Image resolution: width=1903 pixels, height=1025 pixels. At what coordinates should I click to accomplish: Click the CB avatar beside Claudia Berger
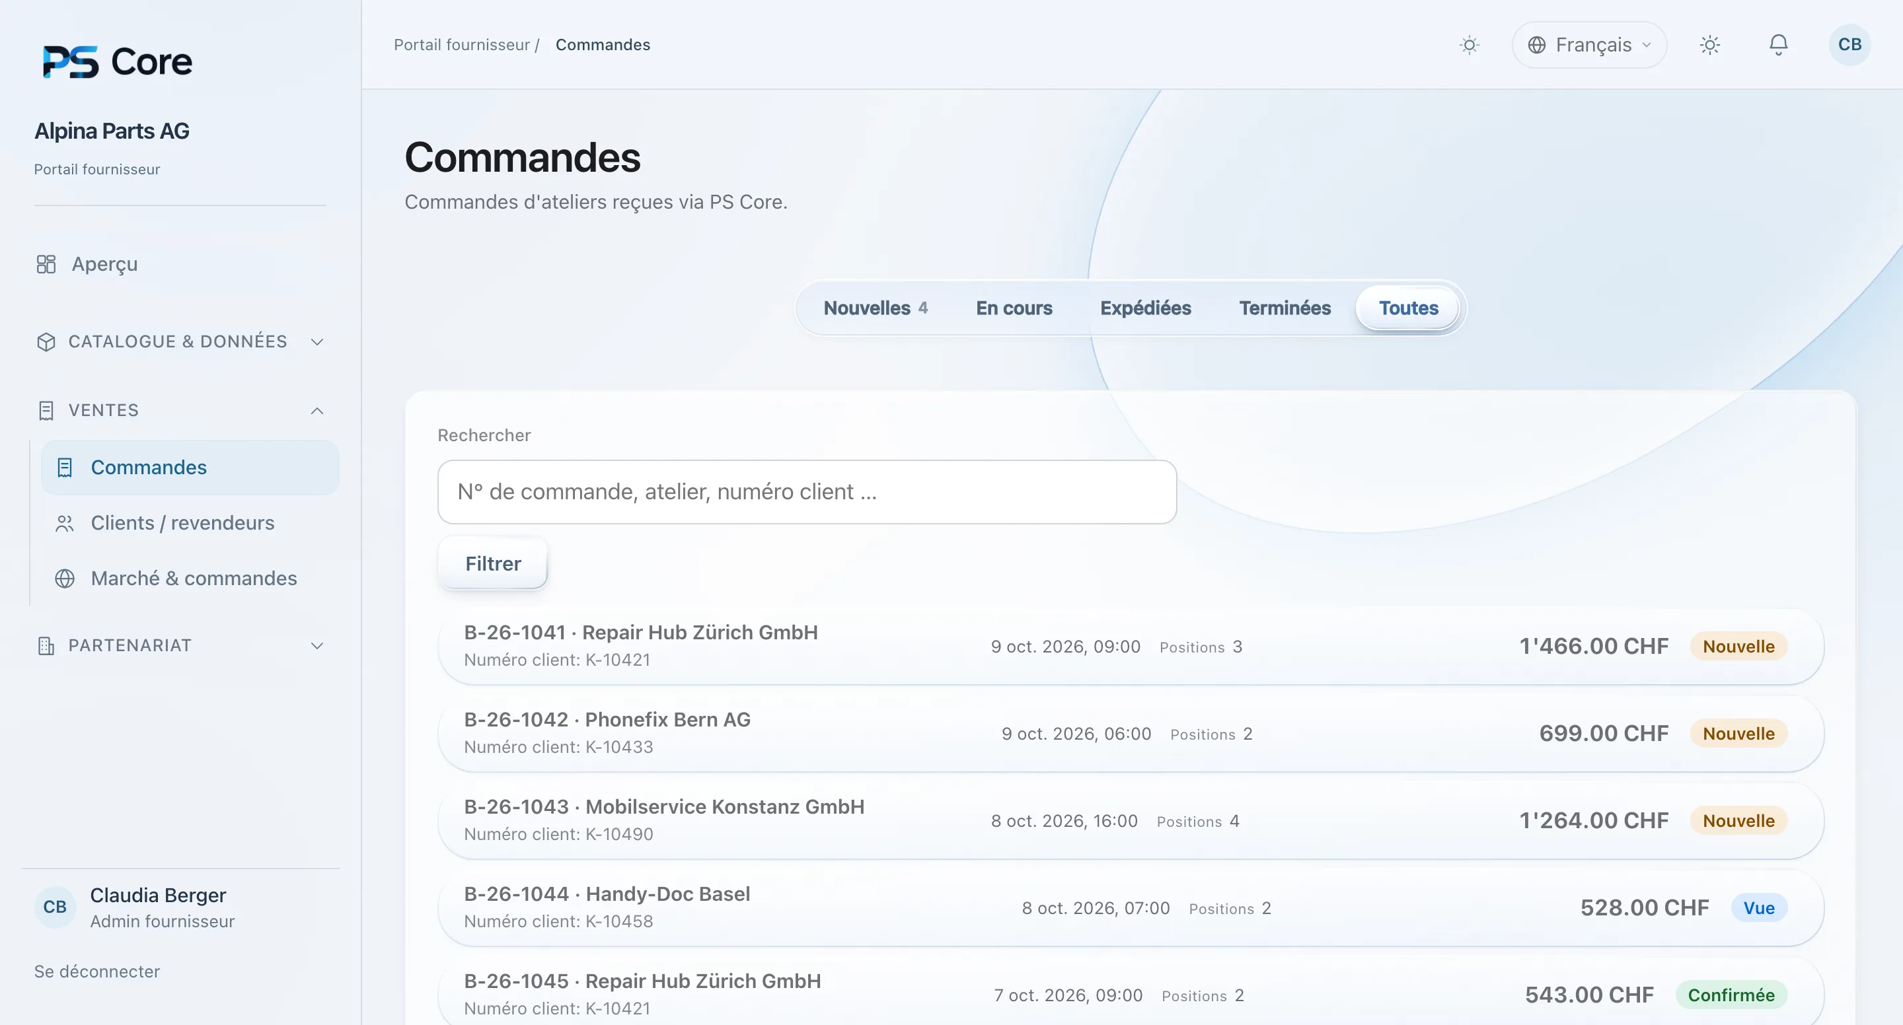[55, 907]
